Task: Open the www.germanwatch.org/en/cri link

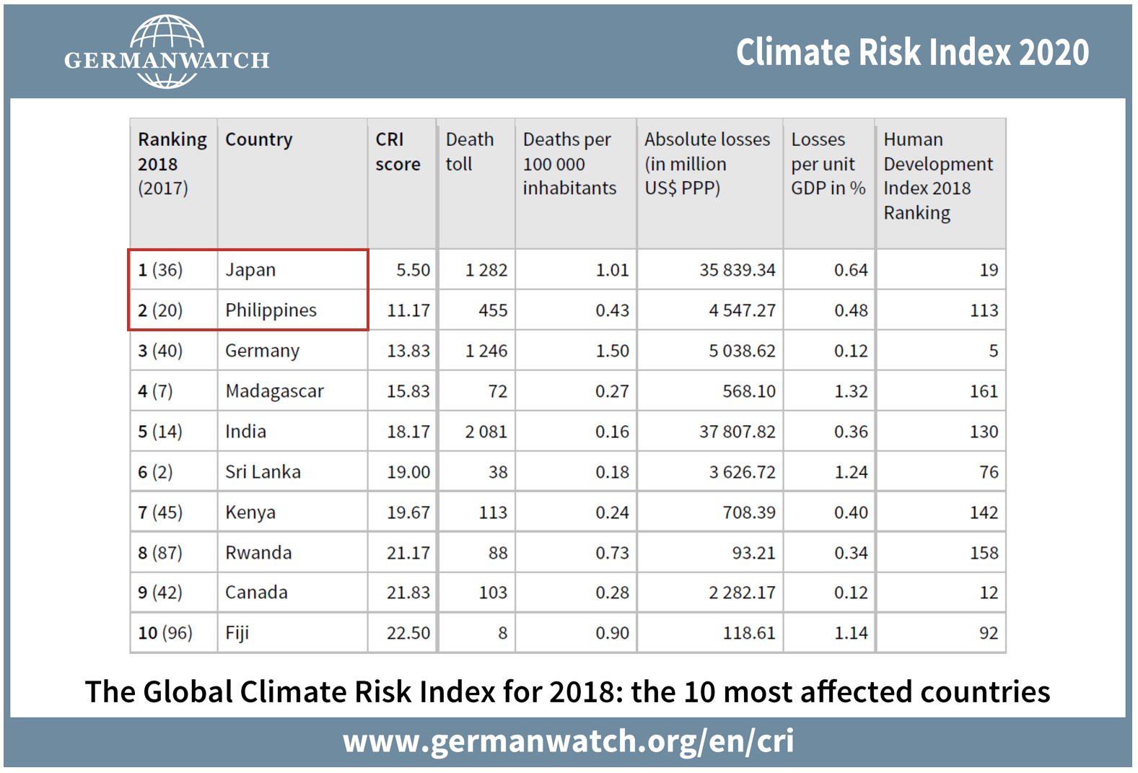Action: tap(568, 741)
